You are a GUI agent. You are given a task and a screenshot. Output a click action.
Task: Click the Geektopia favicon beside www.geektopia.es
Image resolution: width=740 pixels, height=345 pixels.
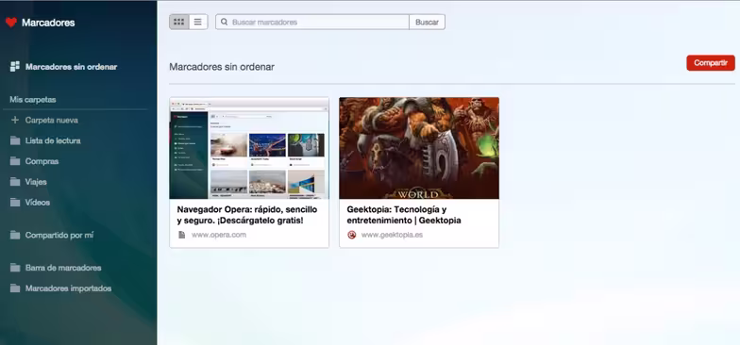[x=351, y=235]
